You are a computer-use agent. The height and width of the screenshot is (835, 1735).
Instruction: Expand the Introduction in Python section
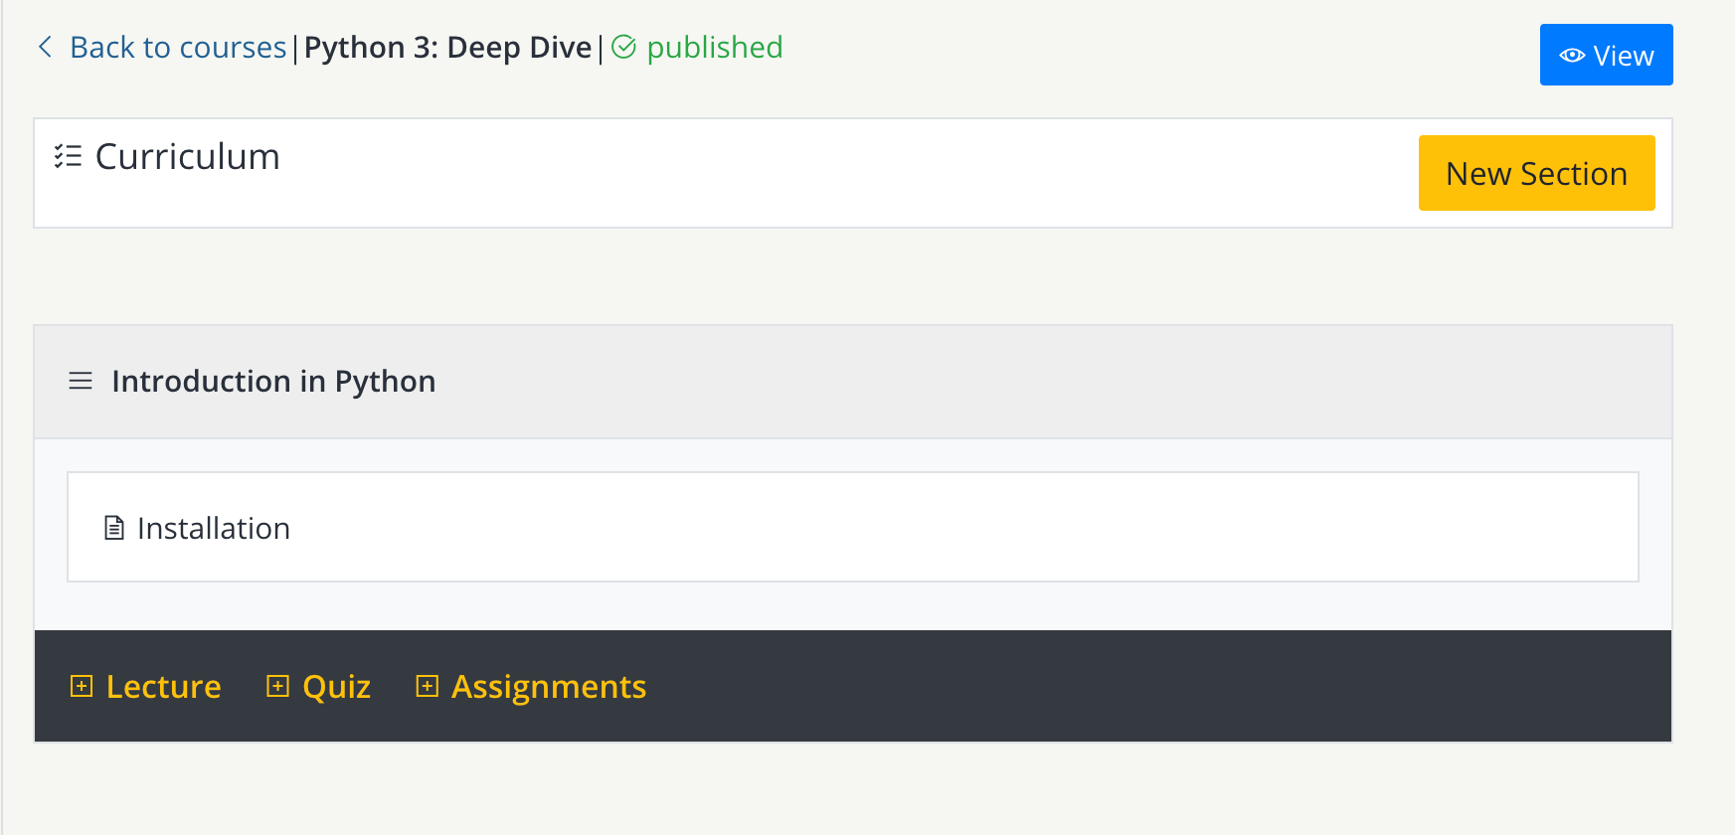coord(273,382)
